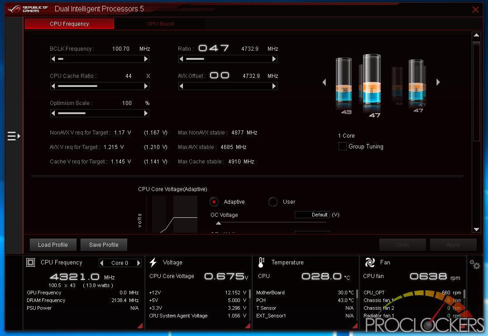Close the Dual Intelligent Processors 5 window
488x336 pixels.
coord(475,10)
